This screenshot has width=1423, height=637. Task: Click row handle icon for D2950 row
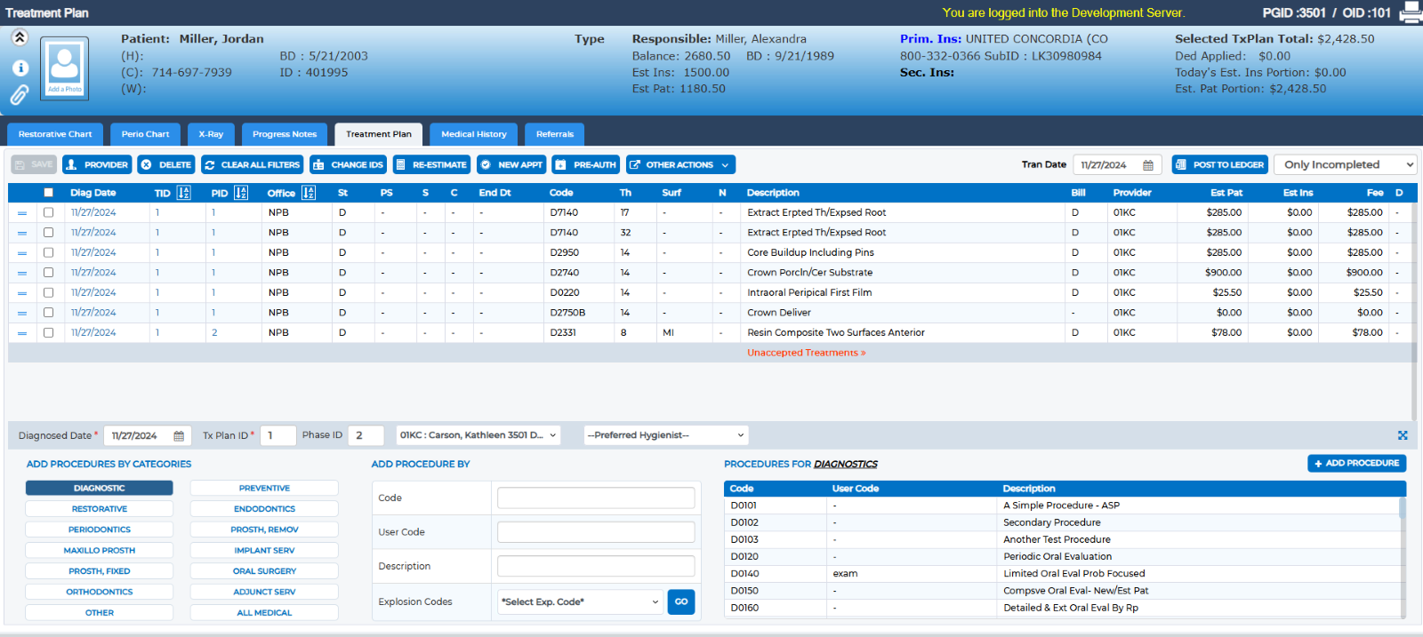(x=22, y=253)
